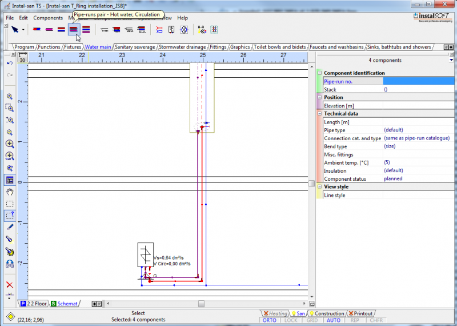Switch to Toilet bowls and bidets tab
This screenshot has width=457, height=326.
pos(280,47)
